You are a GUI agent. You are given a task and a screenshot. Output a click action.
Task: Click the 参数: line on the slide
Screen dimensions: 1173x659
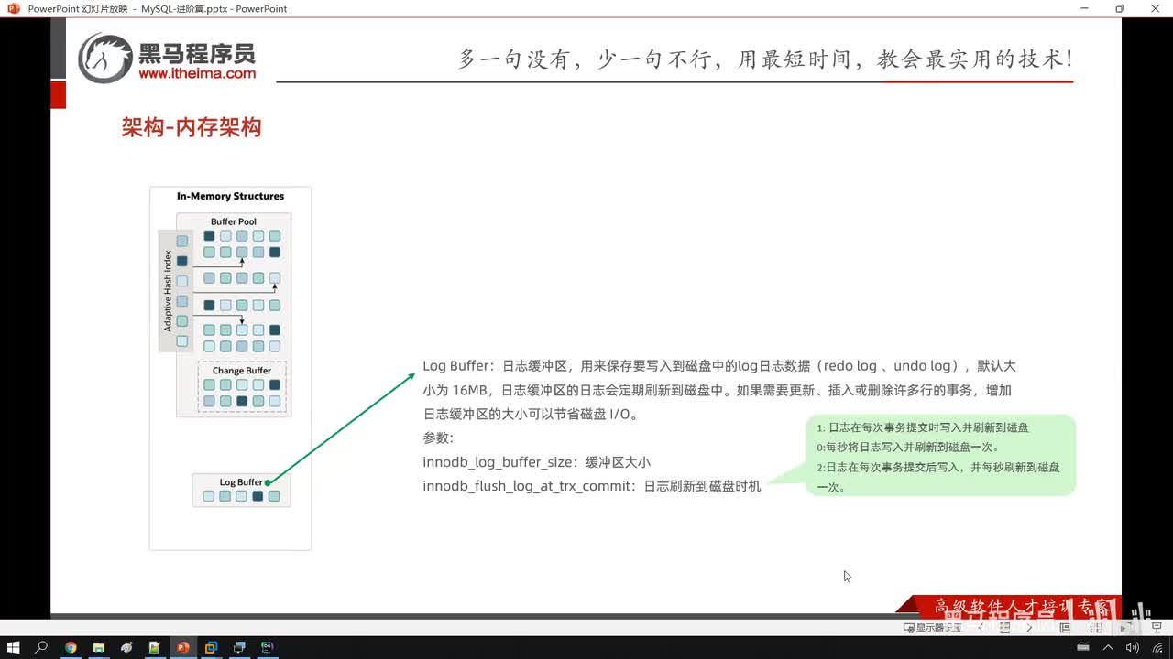[438, 438]
